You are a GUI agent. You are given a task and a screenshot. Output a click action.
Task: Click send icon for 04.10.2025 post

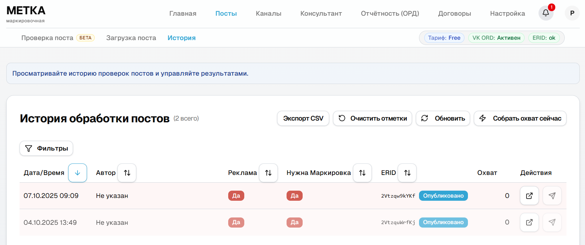coord(552,222)
